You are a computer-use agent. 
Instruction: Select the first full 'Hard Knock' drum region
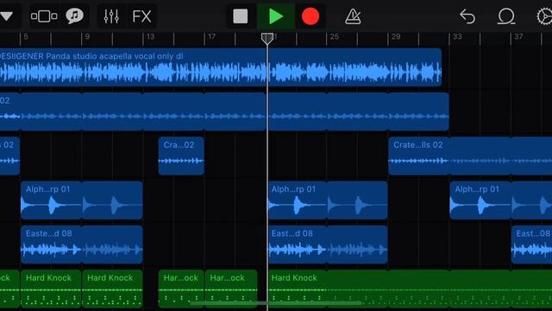(x=51, y=289)
